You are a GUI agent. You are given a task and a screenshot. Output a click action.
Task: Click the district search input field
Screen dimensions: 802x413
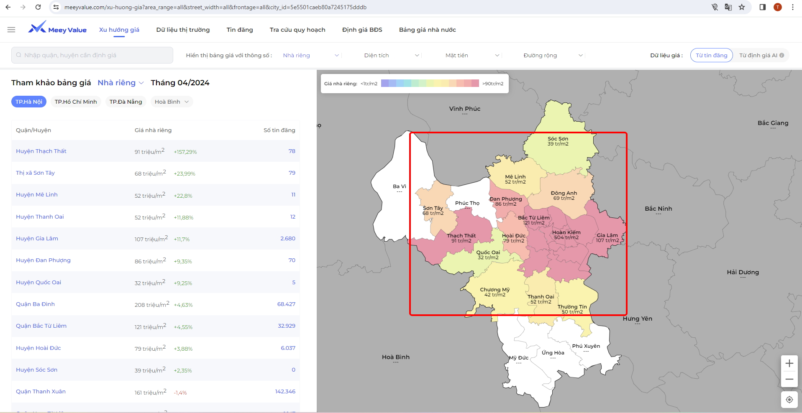[x=92, y=55]
